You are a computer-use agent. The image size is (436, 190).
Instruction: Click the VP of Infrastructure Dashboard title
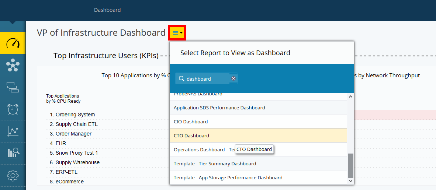tap(101, 33)
